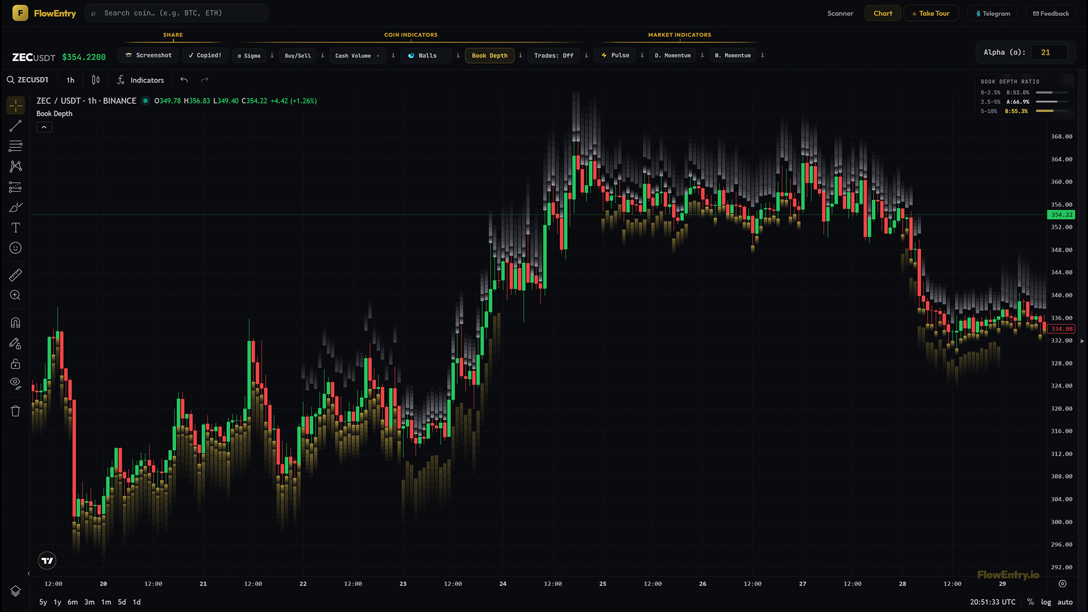Image resolution: width=1088 pixels, height=612 pixels.
Task: Select the trend line drawing tool
Action: point(15,126)
